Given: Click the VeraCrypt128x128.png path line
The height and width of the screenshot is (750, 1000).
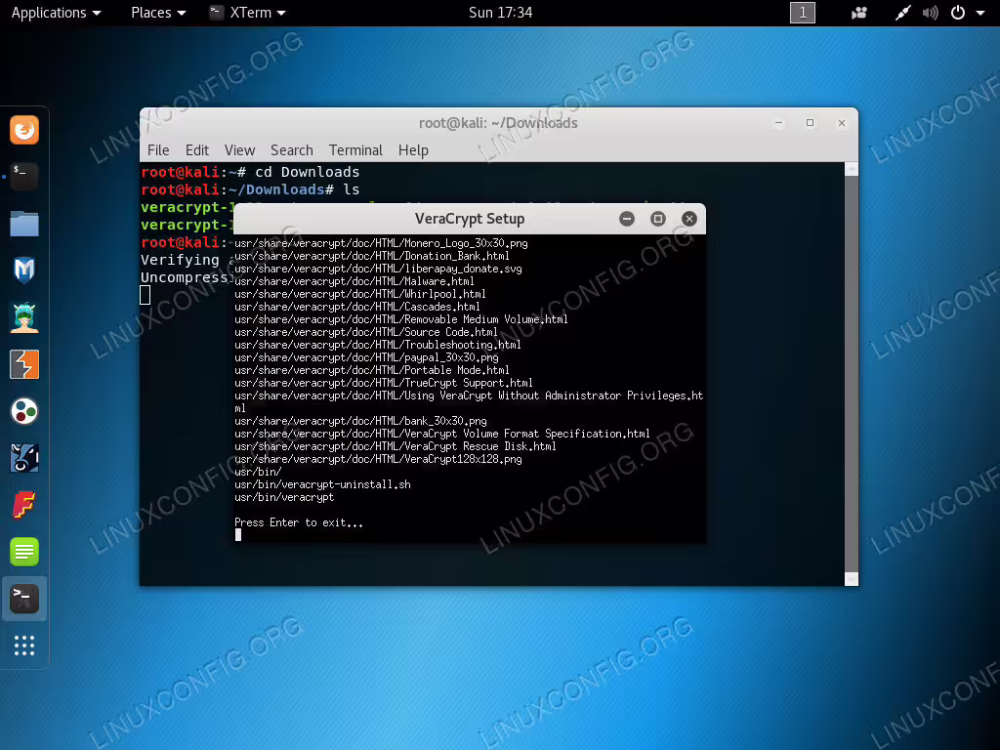Looking at the screenshot, I should [x=378, y=459].
